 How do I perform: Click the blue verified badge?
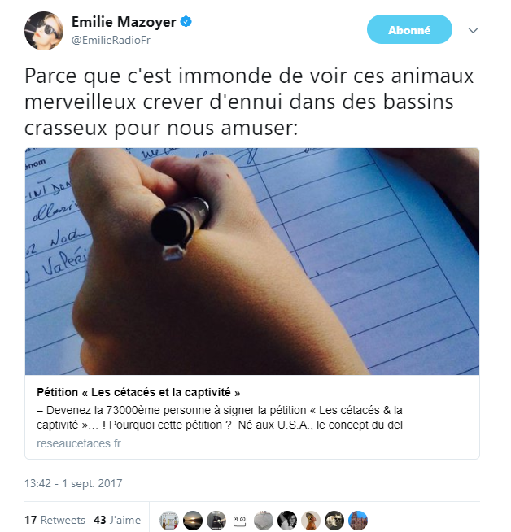click(x=186, y=22)
